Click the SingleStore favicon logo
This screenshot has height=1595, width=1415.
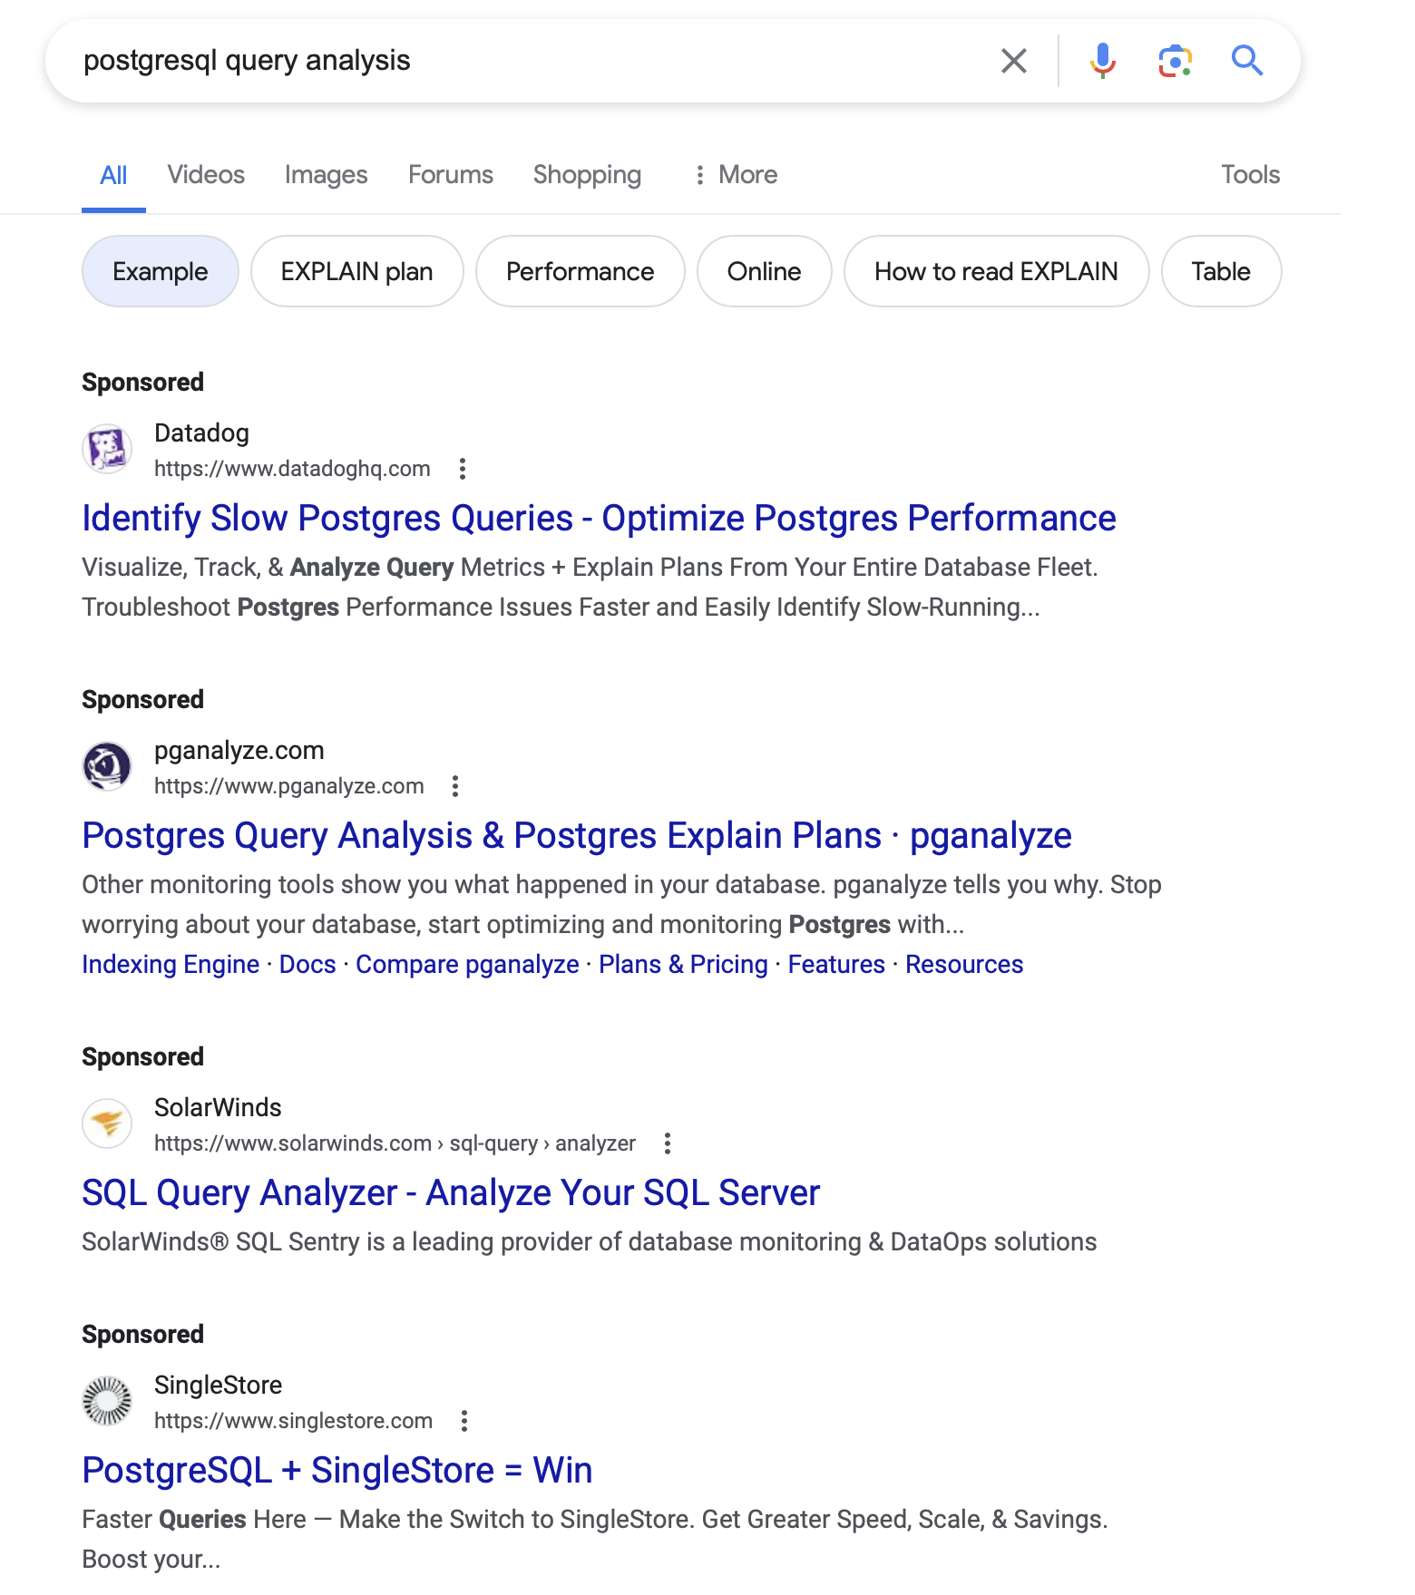(x=107, y=1401)
